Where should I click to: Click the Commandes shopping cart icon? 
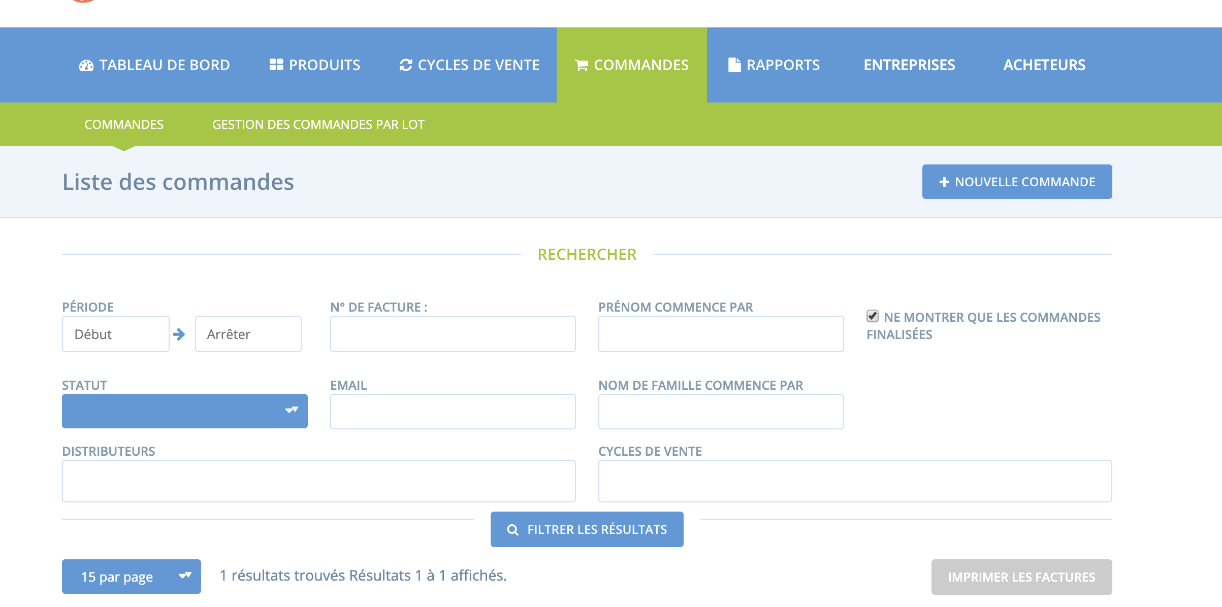point(582,65)
